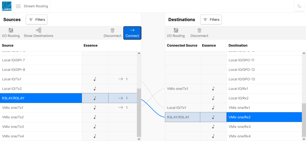Open I/O Routing in Destinations toolbar

tap(176, 32)
